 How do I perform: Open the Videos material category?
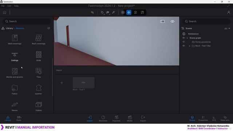pos(39,106)
